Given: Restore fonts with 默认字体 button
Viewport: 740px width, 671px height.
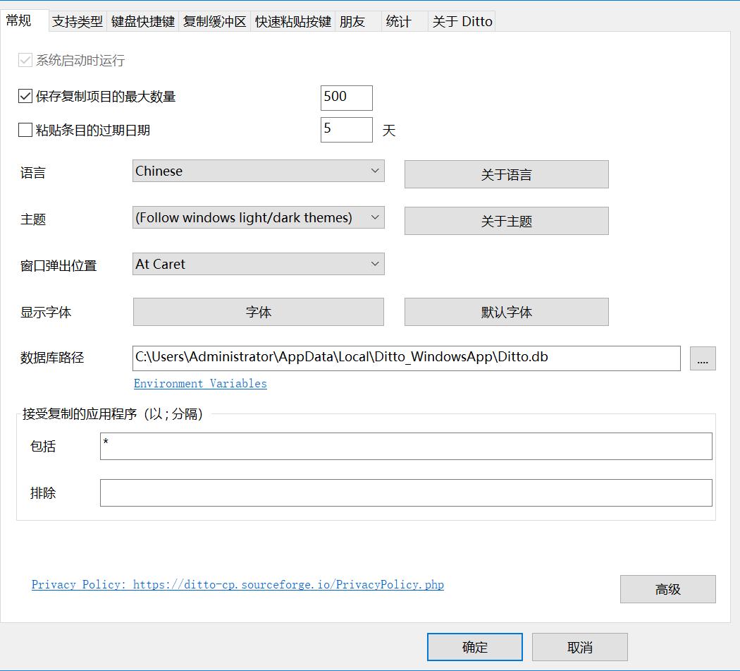Looking at the screenshot, I should click(506, 311).
